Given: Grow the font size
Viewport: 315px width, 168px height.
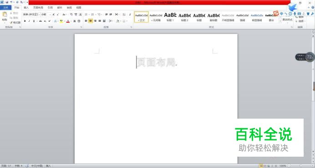Looking at the screenshot, I should (x=53, y=14).
